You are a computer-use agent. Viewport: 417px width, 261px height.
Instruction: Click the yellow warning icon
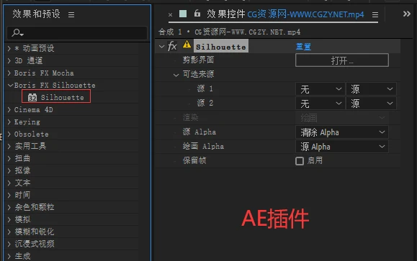click(x=187, y=44)
